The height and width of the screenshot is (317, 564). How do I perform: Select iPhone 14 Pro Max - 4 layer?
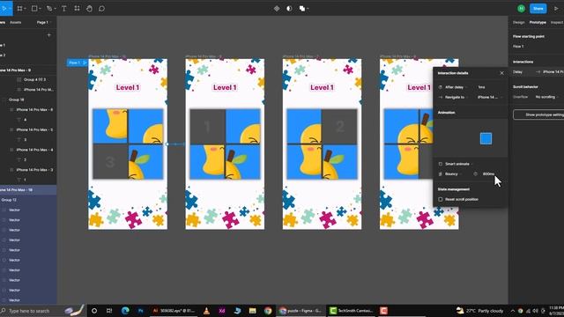click(x=34, y=150)
